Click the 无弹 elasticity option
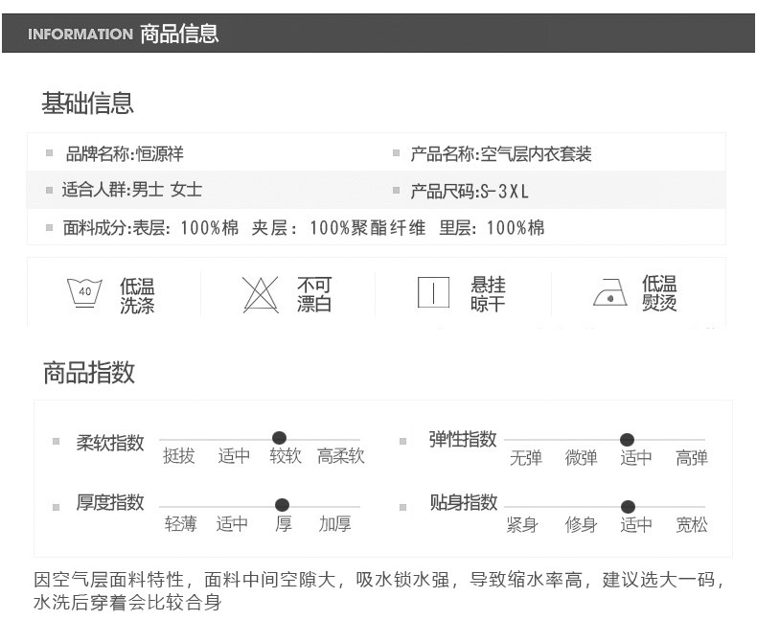Image resolution: width=757 pixels, height=620 pixels. click(x=526, y=457)
